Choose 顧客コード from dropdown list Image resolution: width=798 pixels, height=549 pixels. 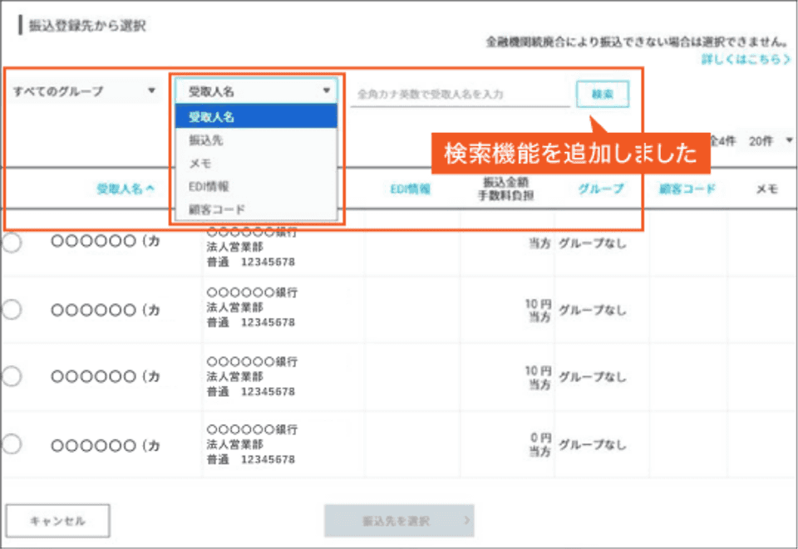[x=256, y=209]
